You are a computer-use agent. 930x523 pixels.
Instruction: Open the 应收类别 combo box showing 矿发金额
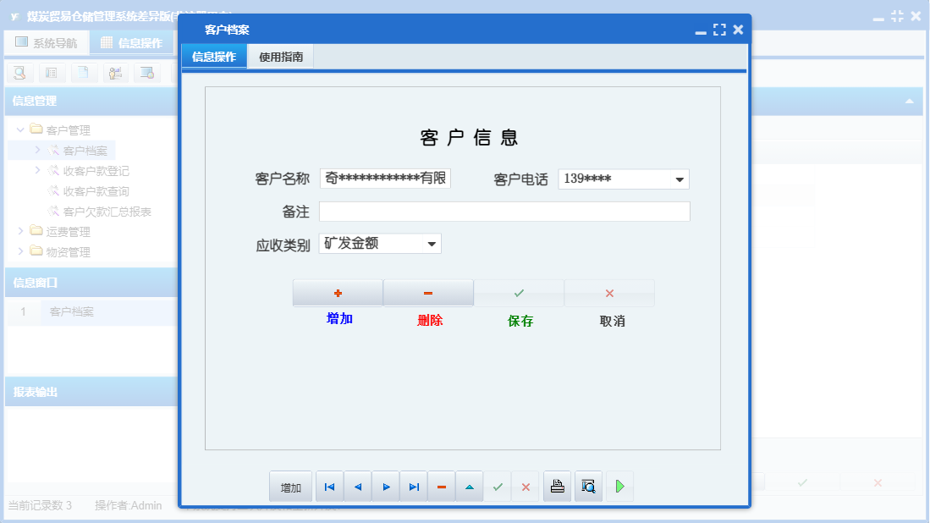point(431,243)
